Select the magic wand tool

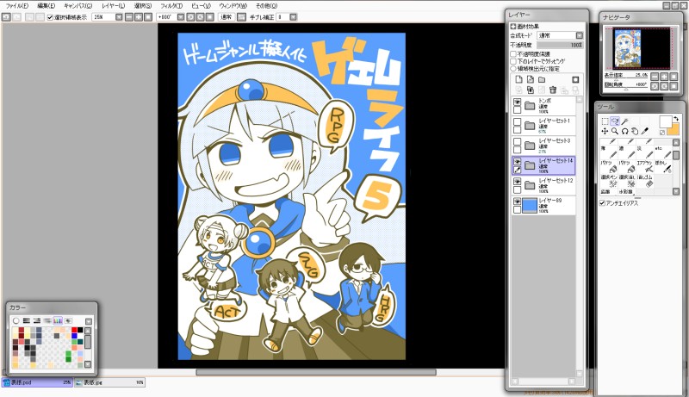coord(625,121)
